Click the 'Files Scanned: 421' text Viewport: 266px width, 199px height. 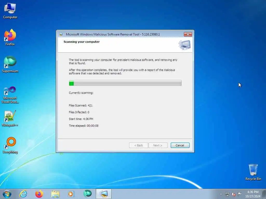(x=81, y=105)
